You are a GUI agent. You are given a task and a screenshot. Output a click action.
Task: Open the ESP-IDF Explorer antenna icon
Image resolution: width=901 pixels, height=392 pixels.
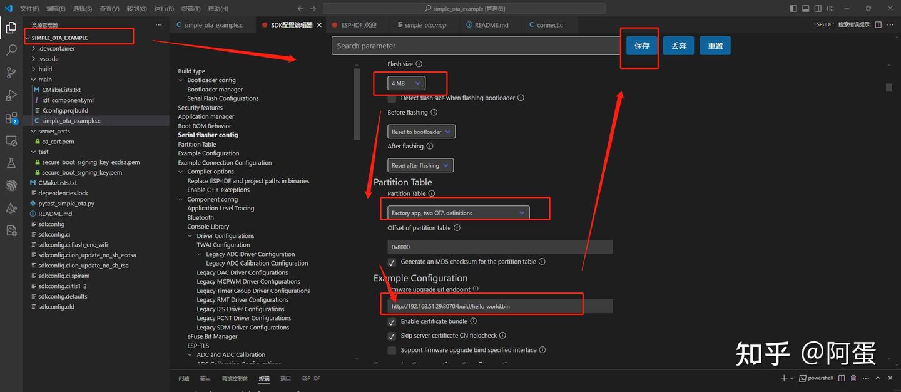coord(11,185)
